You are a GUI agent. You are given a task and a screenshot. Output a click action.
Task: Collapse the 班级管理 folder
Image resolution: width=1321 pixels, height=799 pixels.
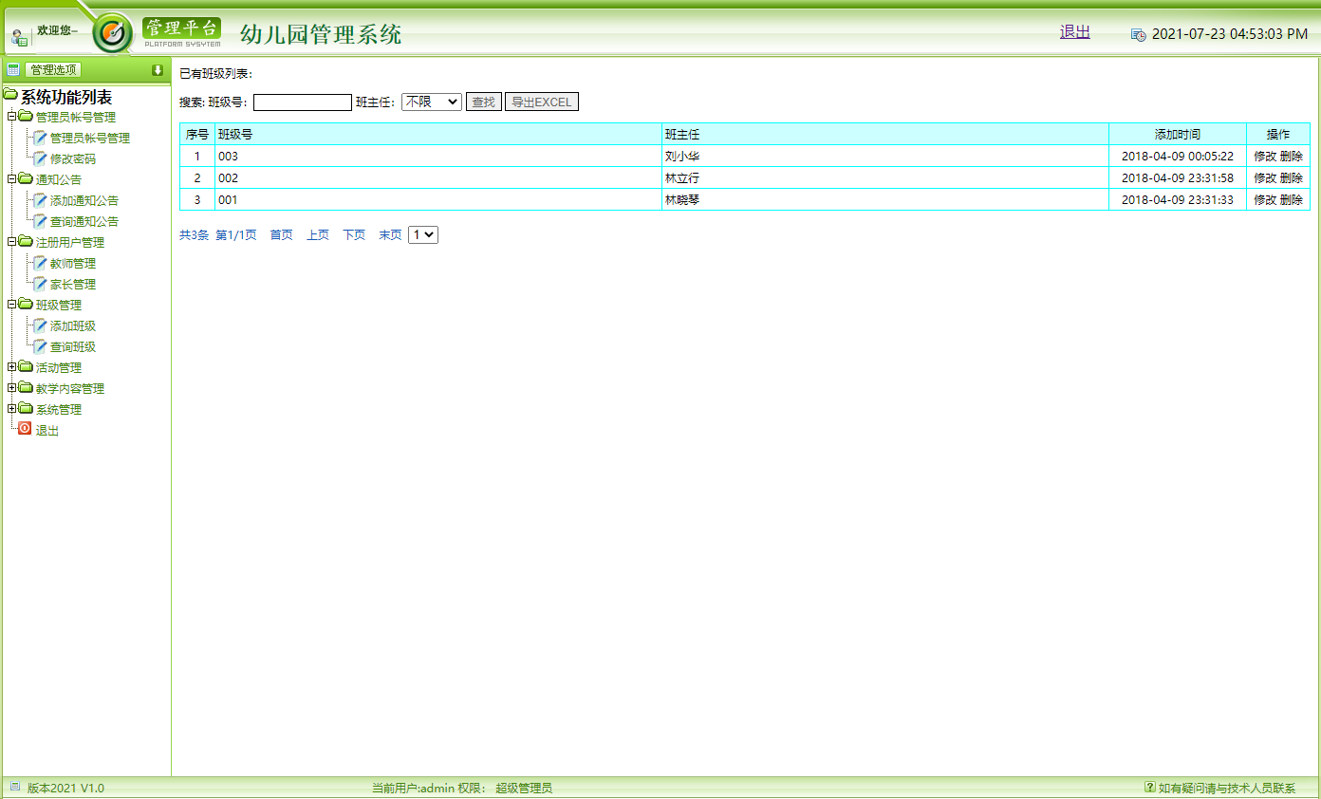pos(10,305)
